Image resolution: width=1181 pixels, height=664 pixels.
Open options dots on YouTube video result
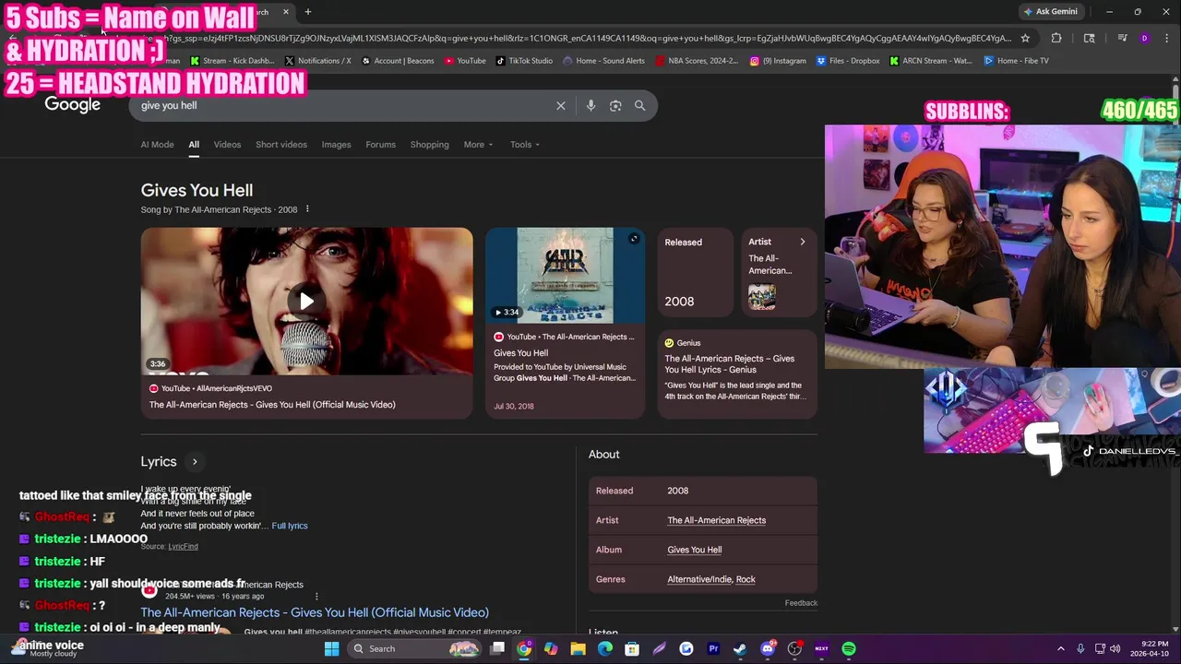[316, 597]
